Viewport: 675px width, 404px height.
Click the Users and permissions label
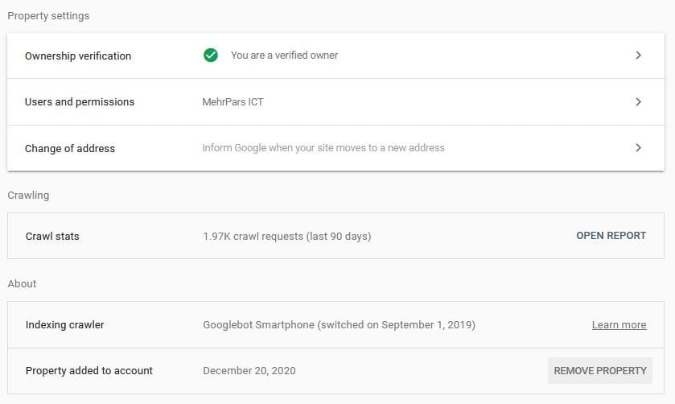(x=80, y=102)
